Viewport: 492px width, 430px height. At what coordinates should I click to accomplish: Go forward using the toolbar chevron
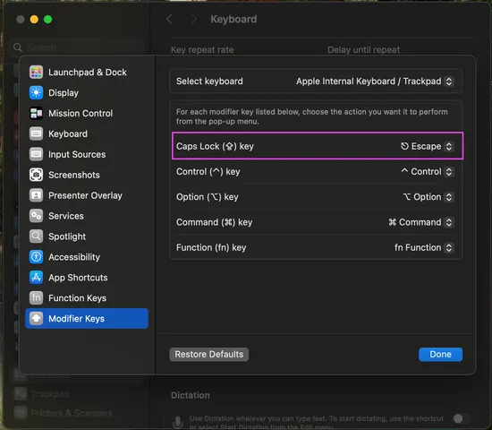pyautogui.click(x=194, y=19)
